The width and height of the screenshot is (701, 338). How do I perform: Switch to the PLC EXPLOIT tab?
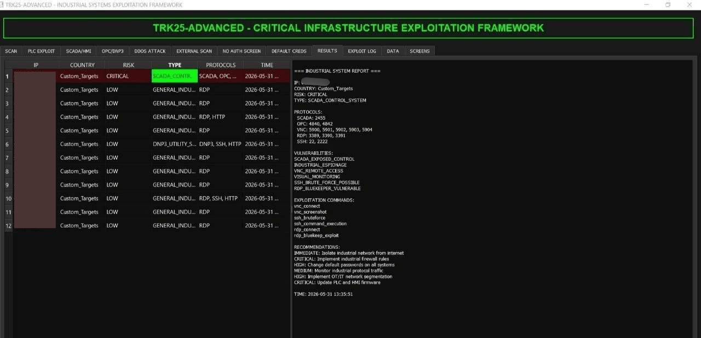tap(42, 51)
